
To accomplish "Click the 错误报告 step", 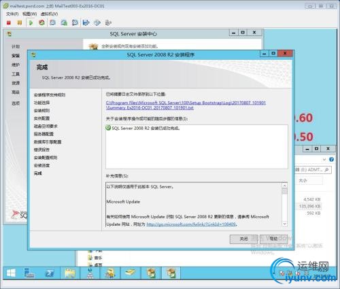I will pyautogui.click(x=41, y=150).
